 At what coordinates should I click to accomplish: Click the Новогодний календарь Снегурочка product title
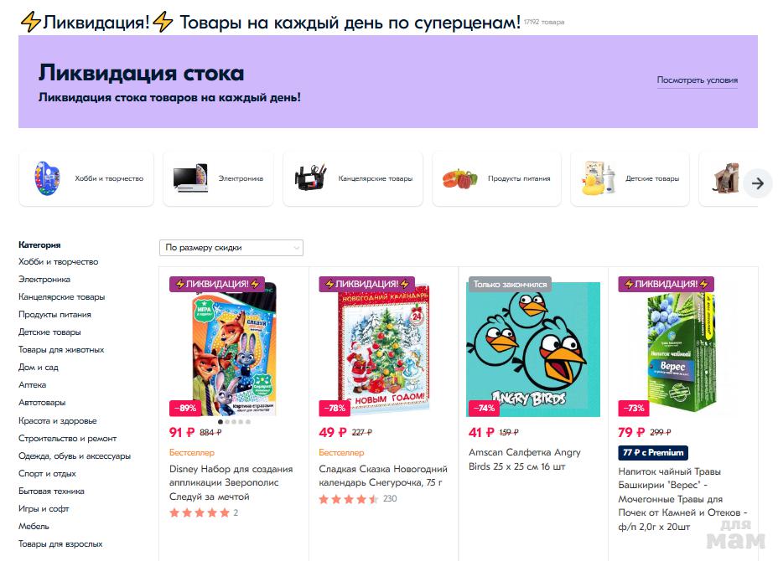pyautogui.click(x=383, y=476)
